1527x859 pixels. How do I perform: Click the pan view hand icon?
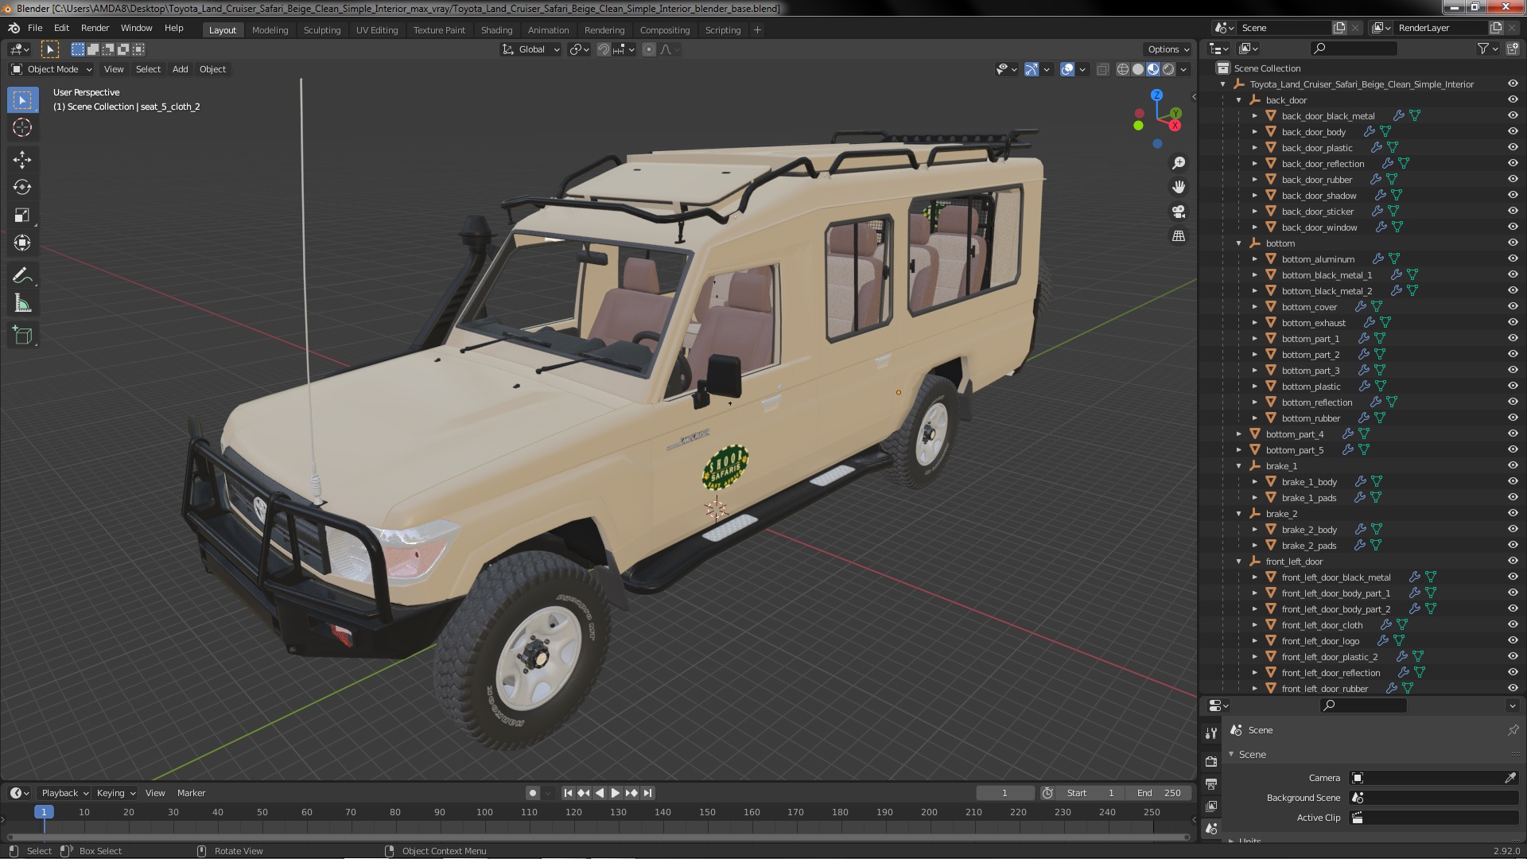point(1179,187)
